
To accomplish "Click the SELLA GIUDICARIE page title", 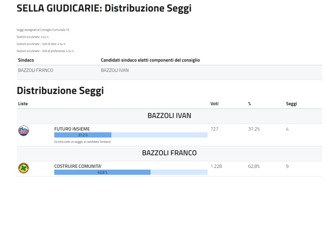I will tap(104, 8).
